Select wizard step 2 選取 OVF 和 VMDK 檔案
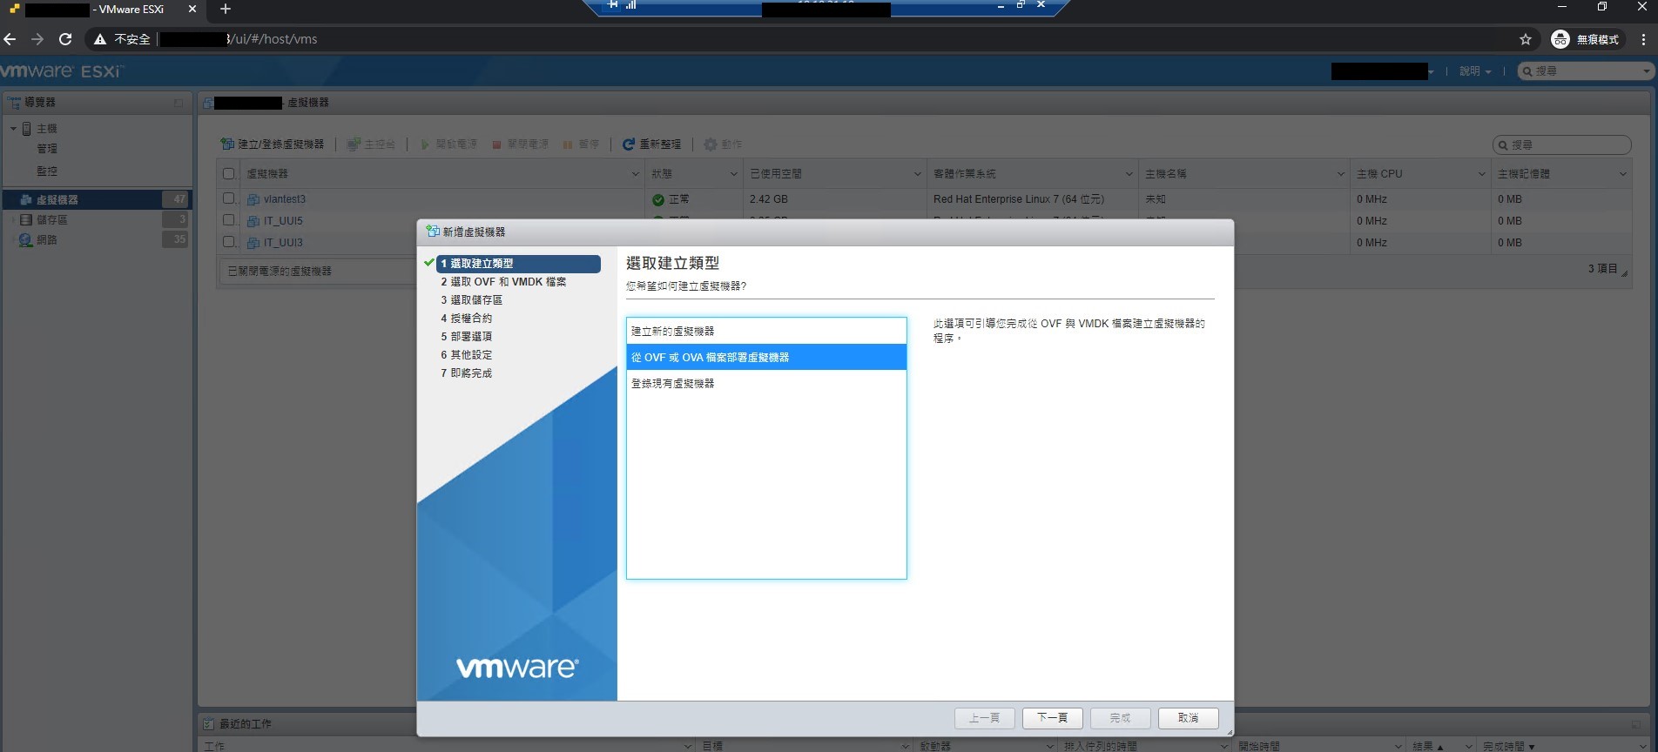 click(x=503, y=282)
